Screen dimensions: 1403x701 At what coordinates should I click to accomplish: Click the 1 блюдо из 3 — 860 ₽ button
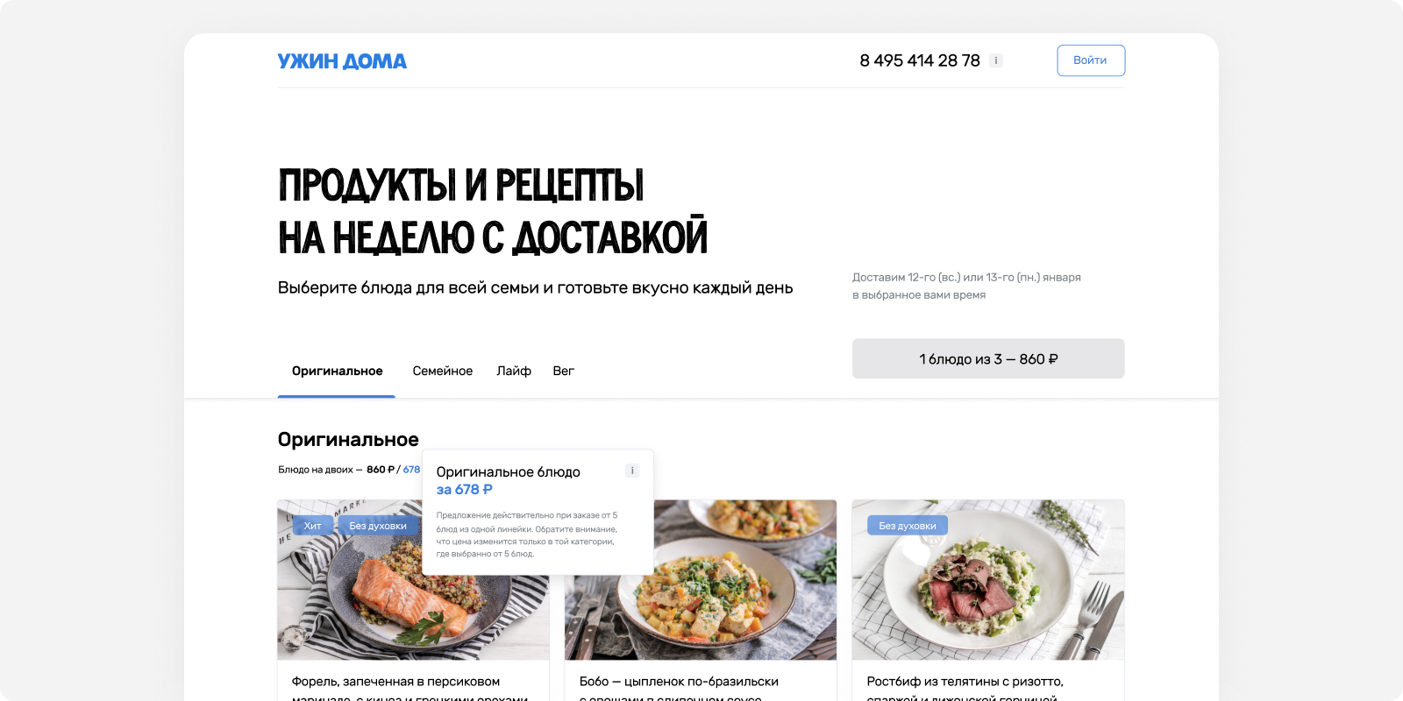pyautogui.click(x=988, y=358)
